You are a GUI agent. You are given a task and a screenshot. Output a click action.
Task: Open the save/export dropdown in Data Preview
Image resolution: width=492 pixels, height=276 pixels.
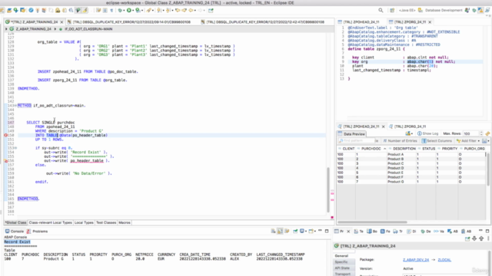[486, 141]
